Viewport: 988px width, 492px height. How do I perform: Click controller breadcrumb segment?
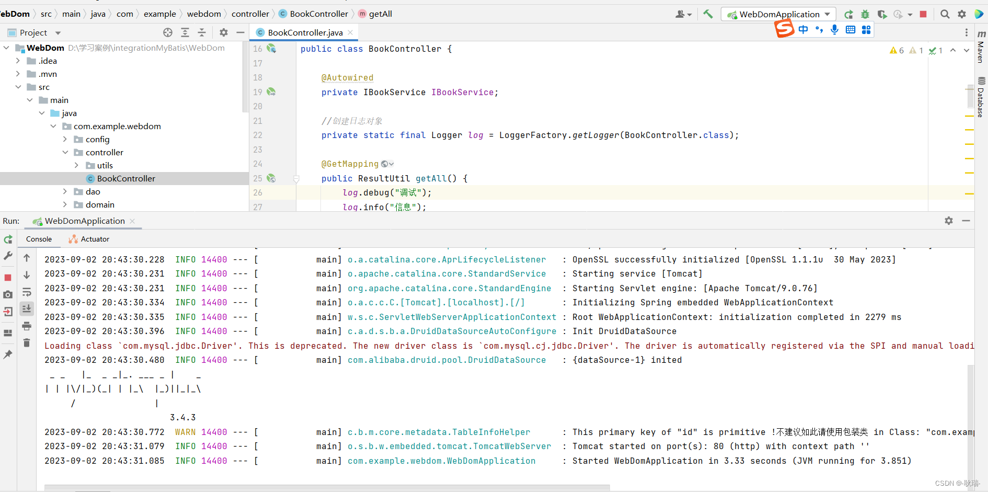coord(250,14)
